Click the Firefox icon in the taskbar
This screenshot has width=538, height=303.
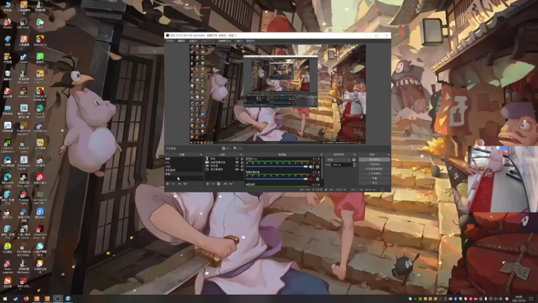(26, 298)
